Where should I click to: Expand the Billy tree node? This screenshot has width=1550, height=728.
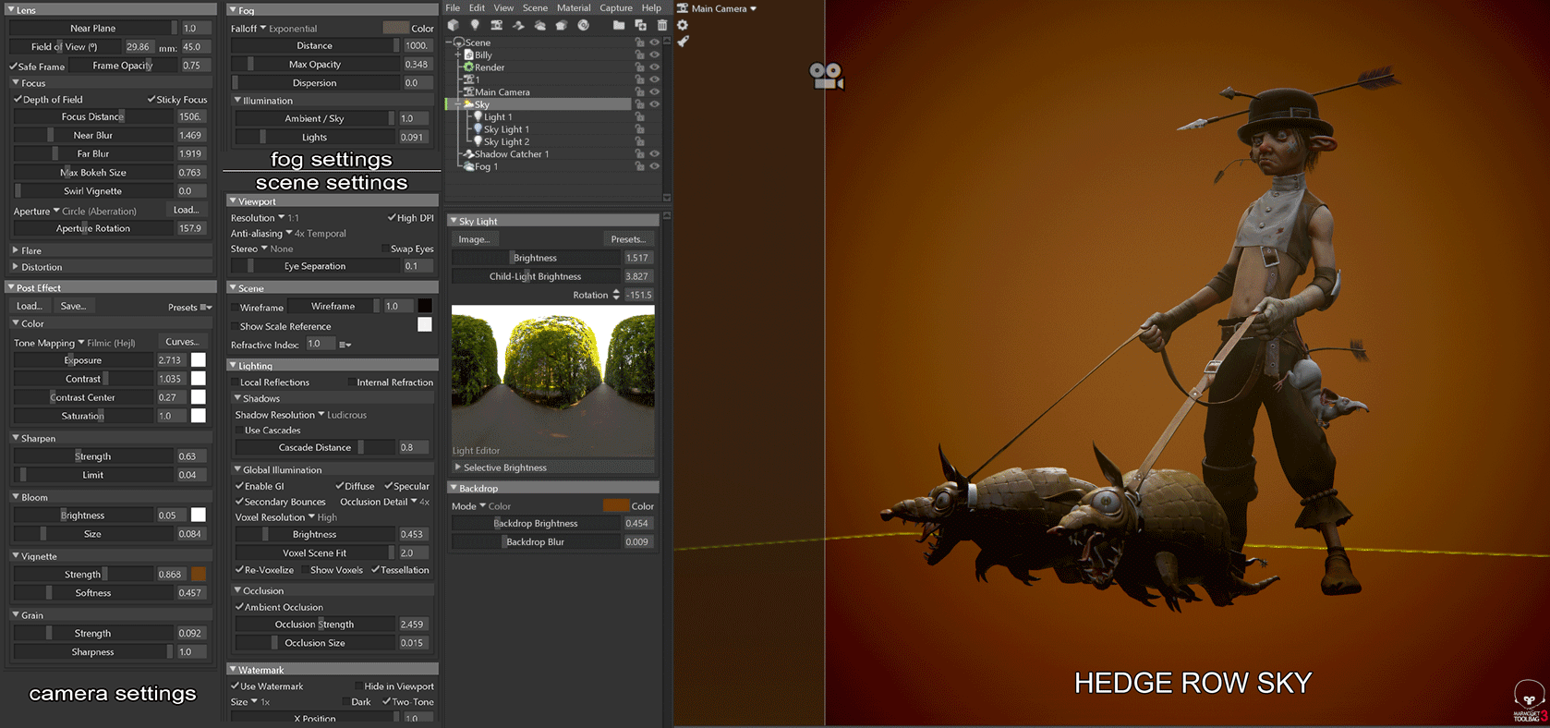coord(457,55)
